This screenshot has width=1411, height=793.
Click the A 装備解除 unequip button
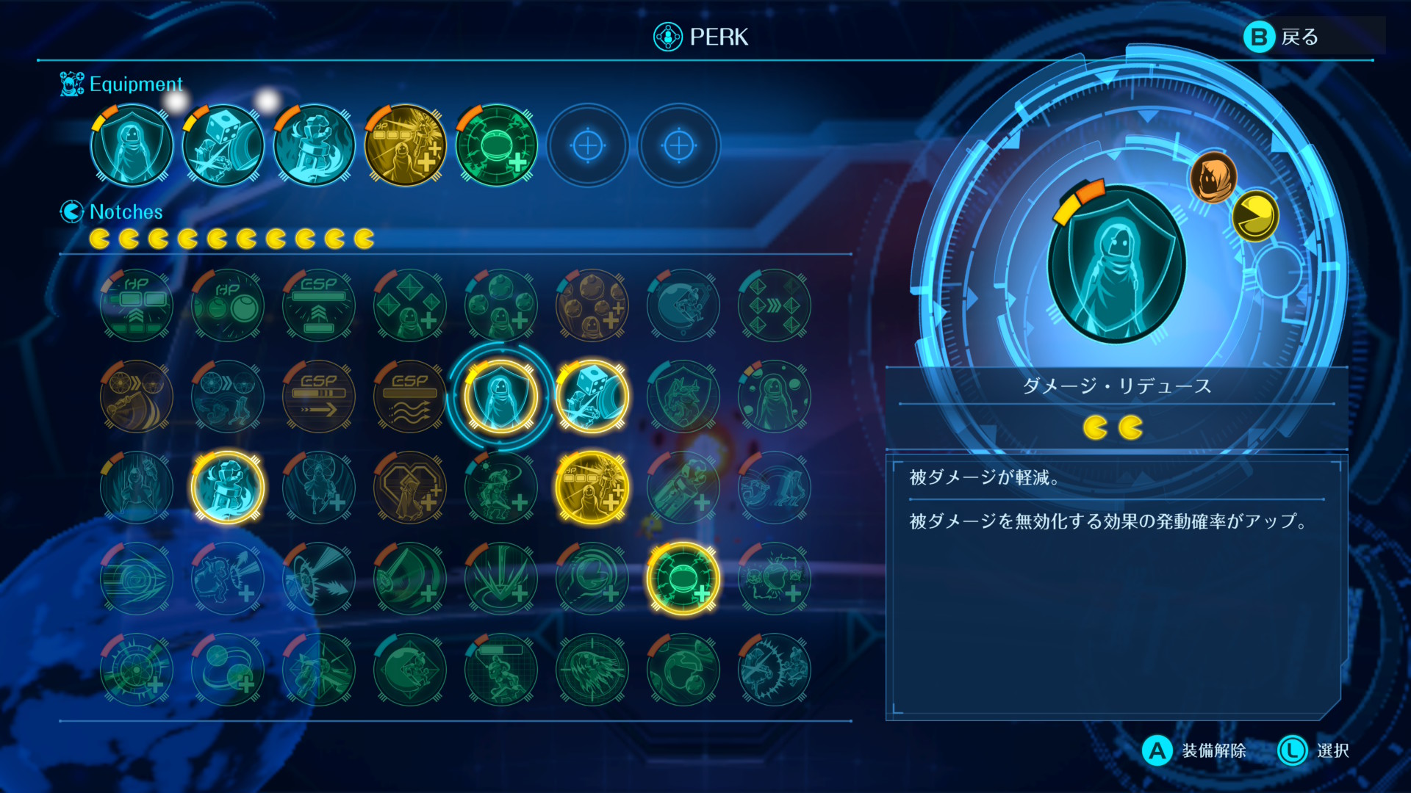(x=1194, y=750)
